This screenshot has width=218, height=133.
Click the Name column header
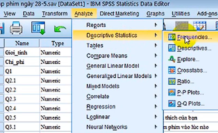coord(22,43)
